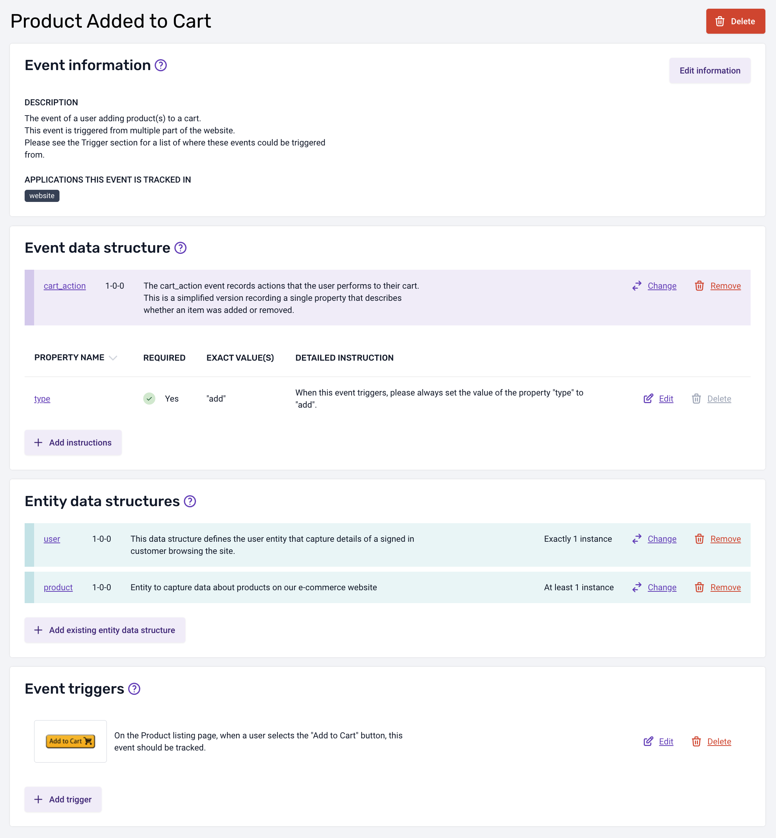Viewport: 776px width, 838px height.
Task: Open the Property Name sort dropdown
Action: coord(113,358)
